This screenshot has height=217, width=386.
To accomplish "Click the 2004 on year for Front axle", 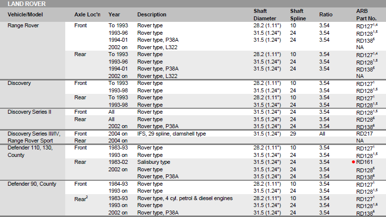I will 118,134.
